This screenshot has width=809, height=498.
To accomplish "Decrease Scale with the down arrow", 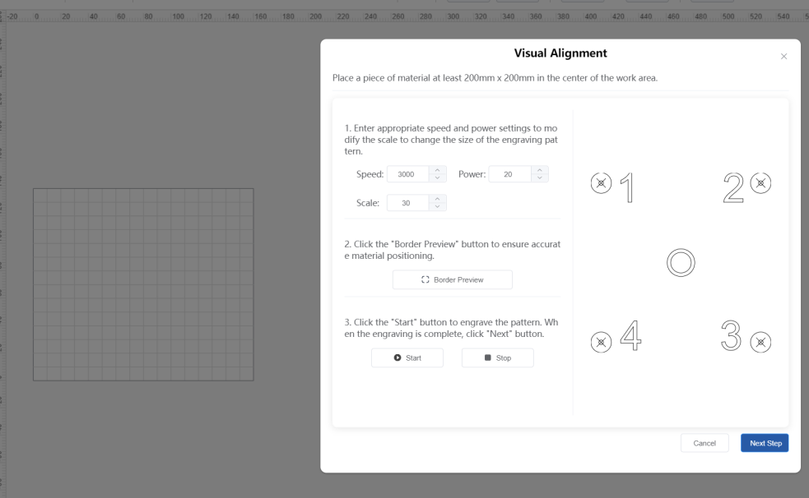I will click(x=437, y=207).
